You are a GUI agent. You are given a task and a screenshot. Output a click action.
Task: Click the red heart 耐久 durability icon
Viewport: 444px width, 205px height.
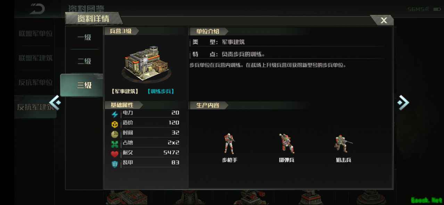(x=115, y=154)
